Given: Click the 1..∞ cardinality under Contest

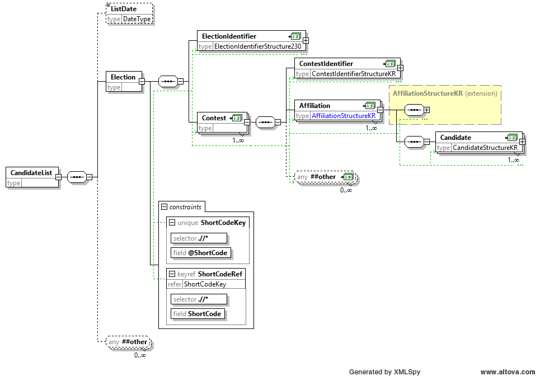Looking at the screenshot, I should 238,140.
